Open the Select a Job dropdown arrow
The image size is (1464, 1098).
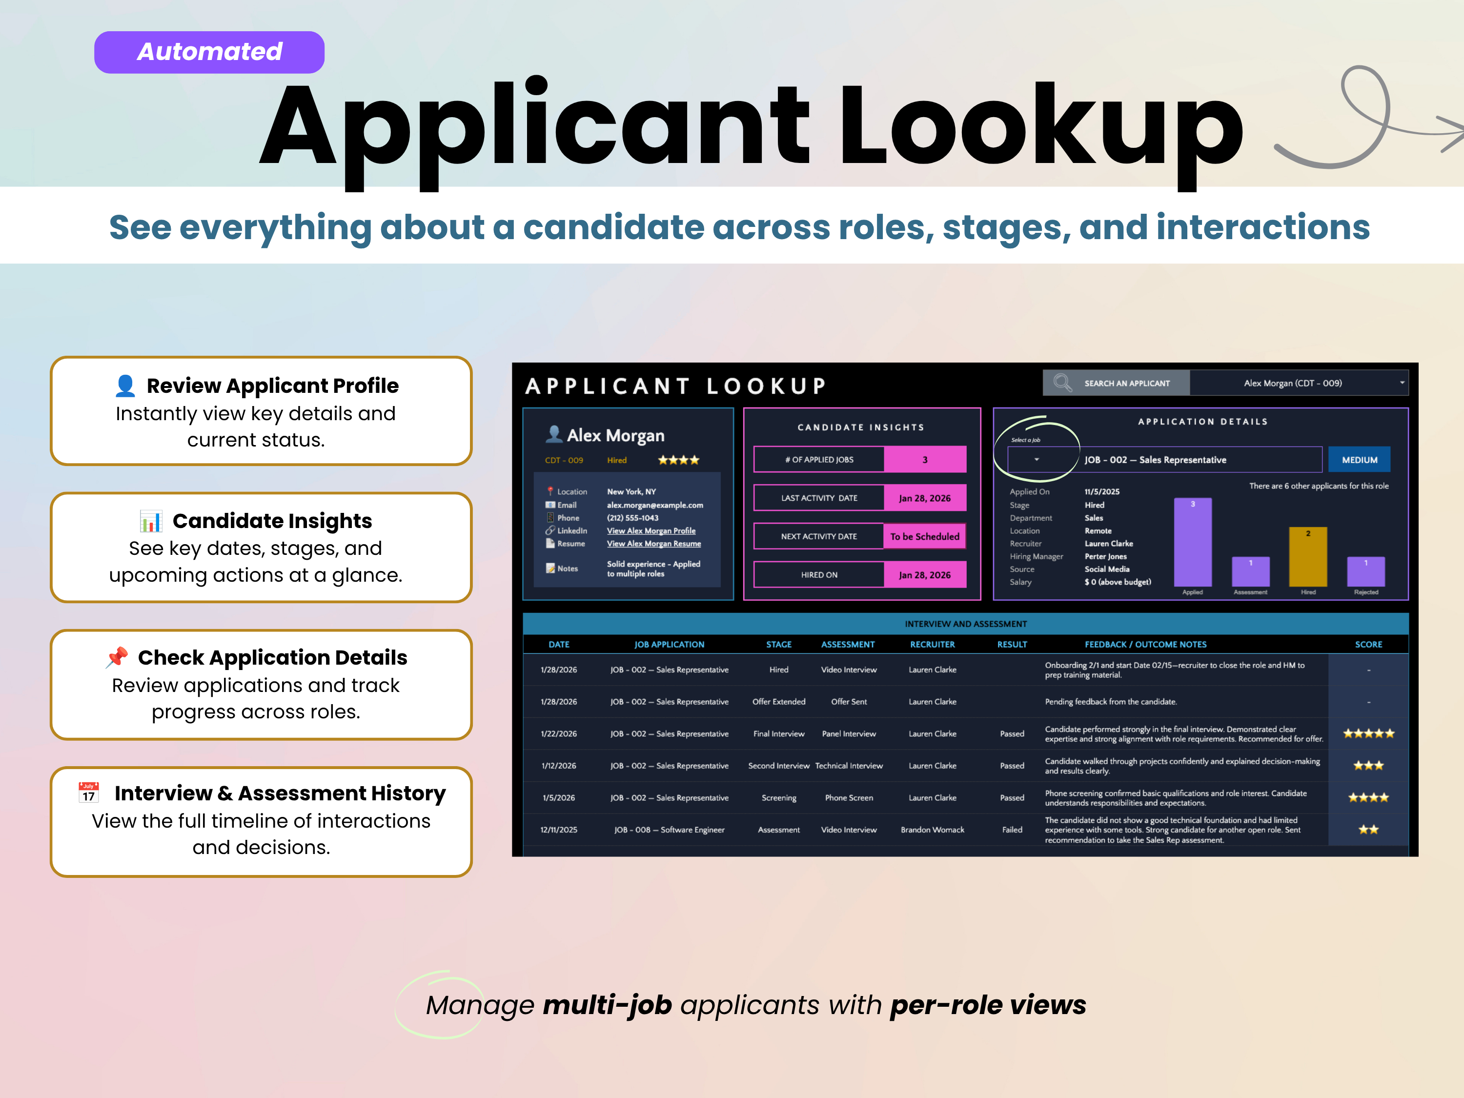click(1037, 459)
